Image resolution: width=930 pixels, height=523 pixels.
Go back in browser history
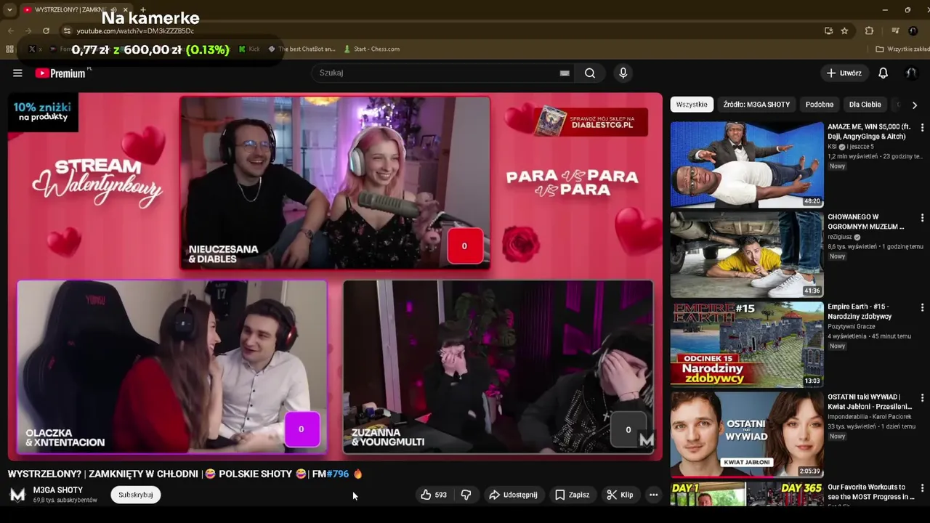coord(11,31)
